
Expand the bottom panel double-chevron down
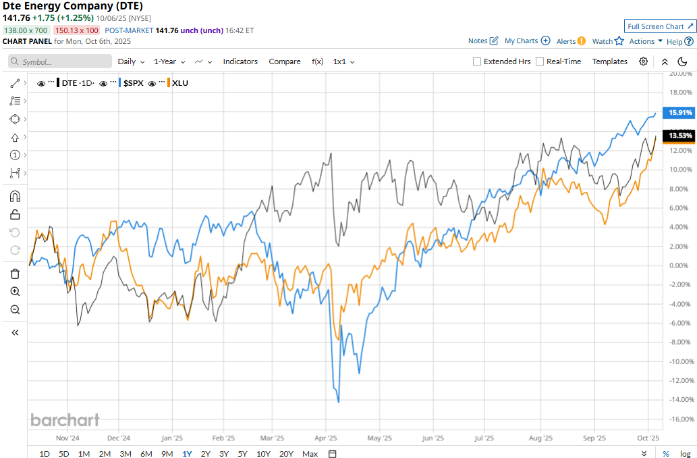pos(644,453)
